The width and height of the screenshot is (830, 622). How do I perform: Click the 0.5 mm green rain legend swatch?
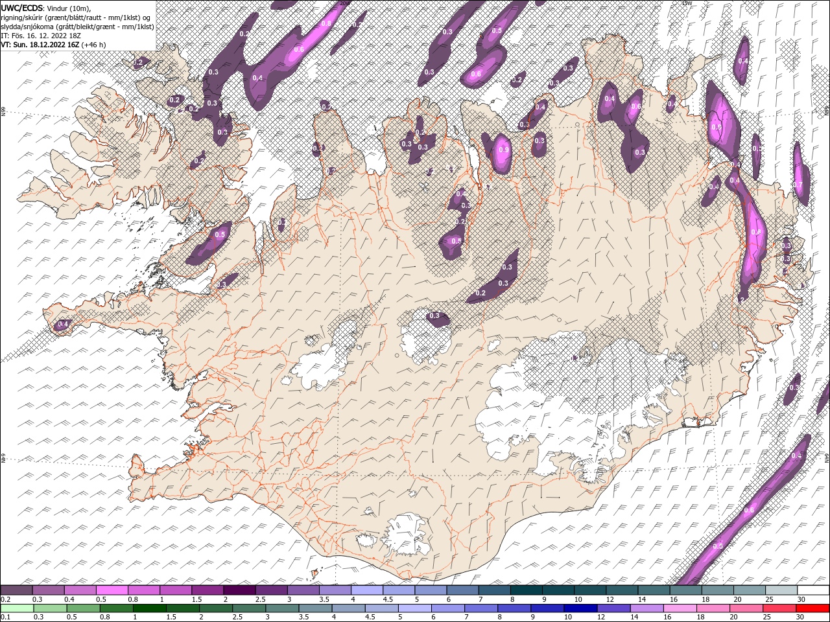point(83,608)
